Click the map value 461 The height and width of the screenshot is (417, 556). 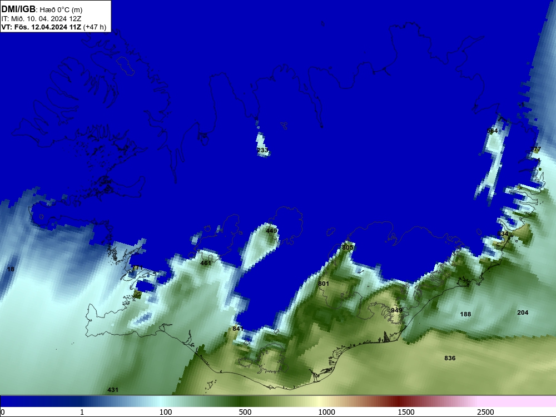206,263
